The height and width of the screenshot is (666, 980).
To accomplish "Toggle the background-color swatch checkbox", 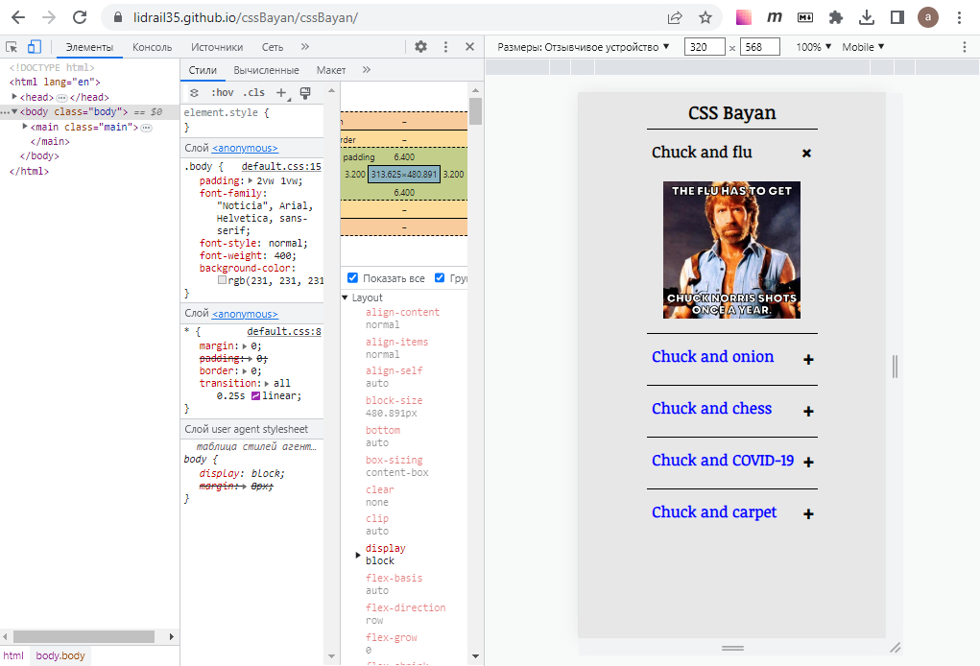I will pyautogui.click(x=223, y=280).
